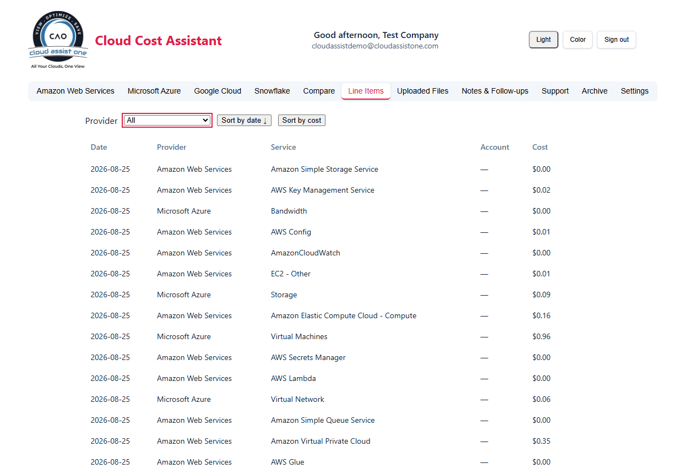Click the EC2 - Other entry
Screen dimensions: 673x474
tap(291, 274)
